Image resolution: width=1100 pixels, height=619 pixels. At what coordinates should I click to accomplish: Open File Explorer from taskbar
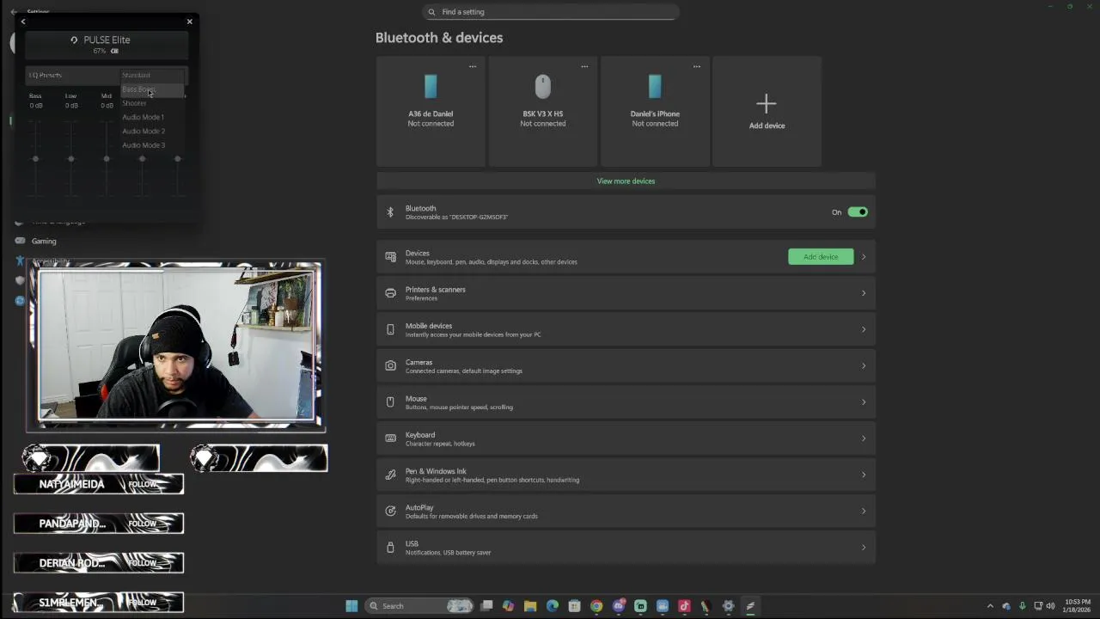(x=530, y=606)
